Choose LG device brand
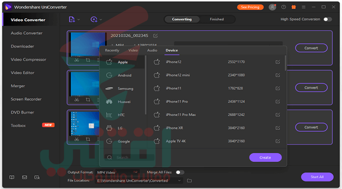The image size is (342, 189). point(122,128)
